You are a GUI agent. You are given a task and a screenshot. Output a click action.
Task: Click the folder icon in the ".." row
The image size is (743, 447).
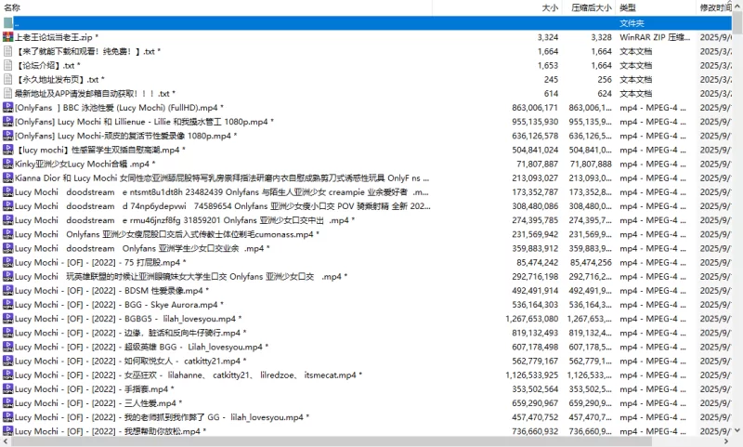click(x=8, y=23)
